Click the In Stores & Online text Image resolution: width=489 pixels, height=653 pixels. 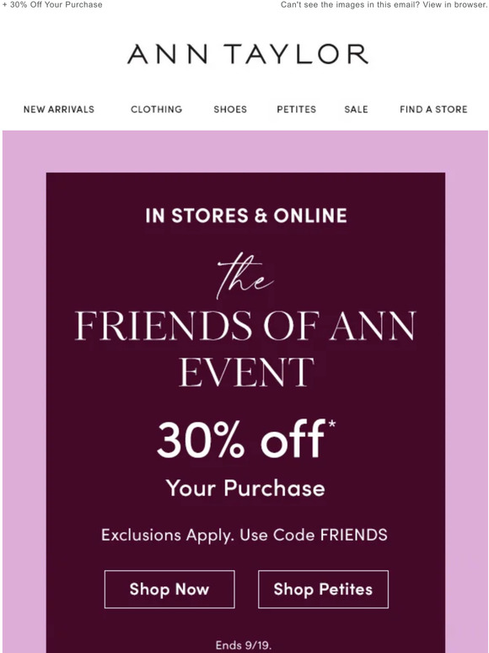pos(246,215)
